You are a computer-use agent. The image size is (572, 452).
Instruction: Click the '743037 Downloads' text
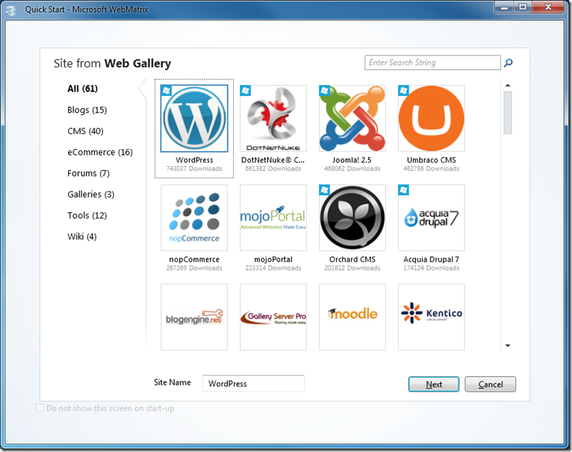coord(194,169)
